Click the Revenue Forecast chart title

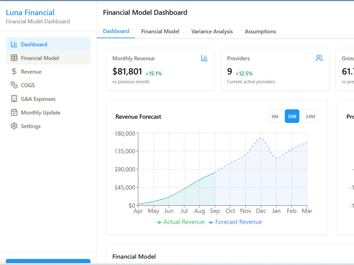138,117
